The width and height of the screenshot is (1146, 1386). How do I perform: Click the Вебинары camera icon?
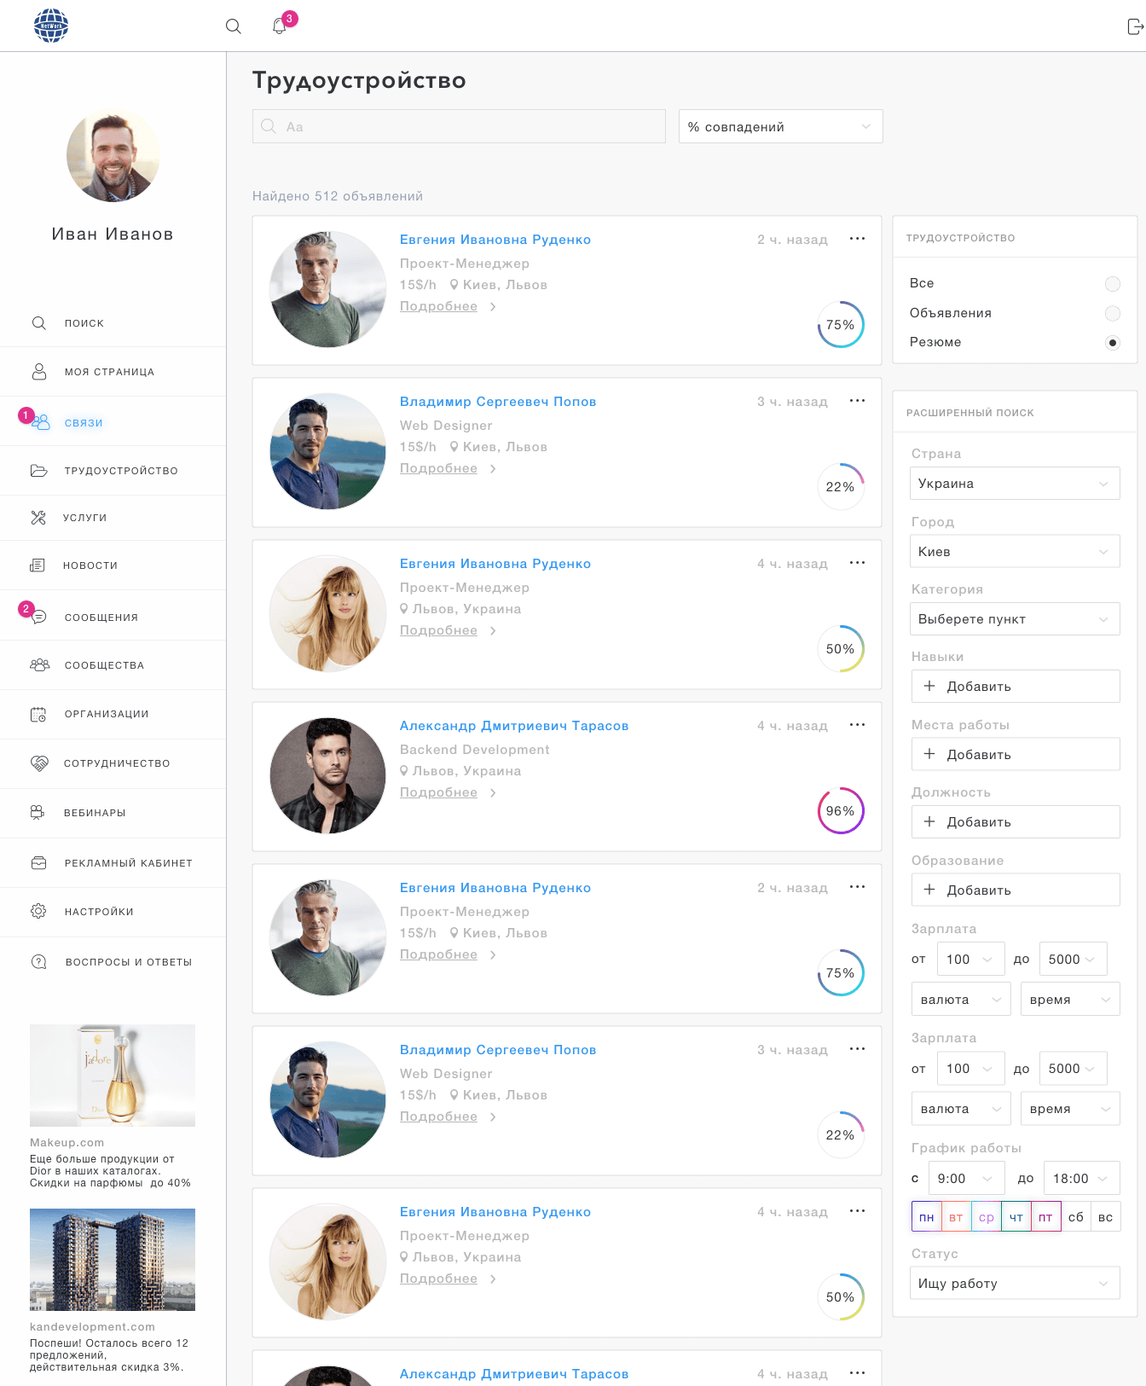click(38, 813)
